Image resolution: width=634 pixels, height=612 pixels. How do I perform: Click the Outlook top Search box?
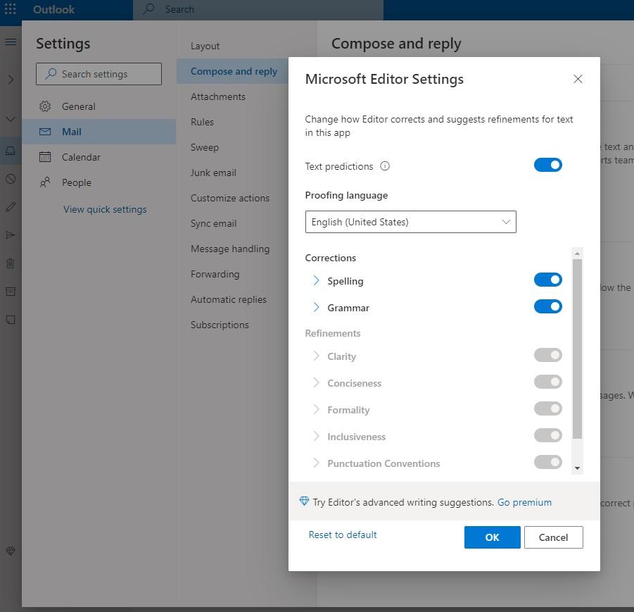tap(258, 9)
